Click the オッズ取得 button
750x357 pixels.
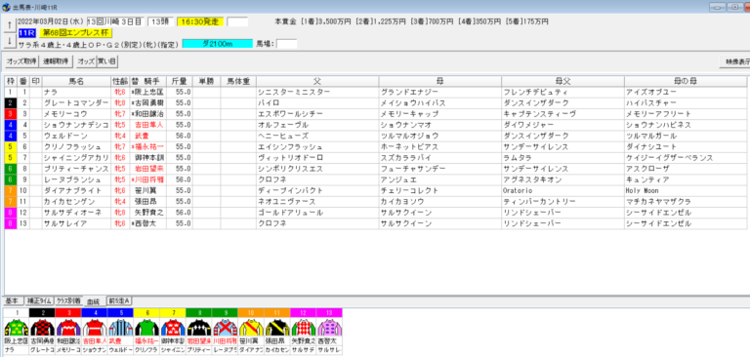point(21,61)
